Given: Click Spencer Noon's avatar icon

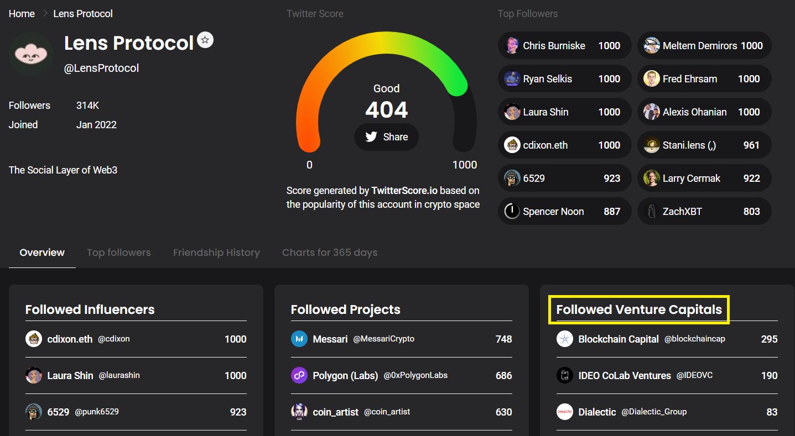Looking at the screenshot, I should [x=512, y=212].
